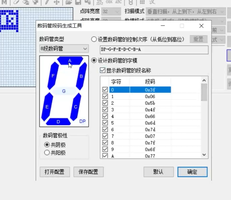Open file via folder icon in toolbar
Screen dimensions: 231x200
click(69, 2)
